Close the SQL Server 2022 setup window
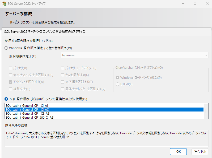Image resolution: width=212 pixels, height=158 pixels. tap(207, 3)
